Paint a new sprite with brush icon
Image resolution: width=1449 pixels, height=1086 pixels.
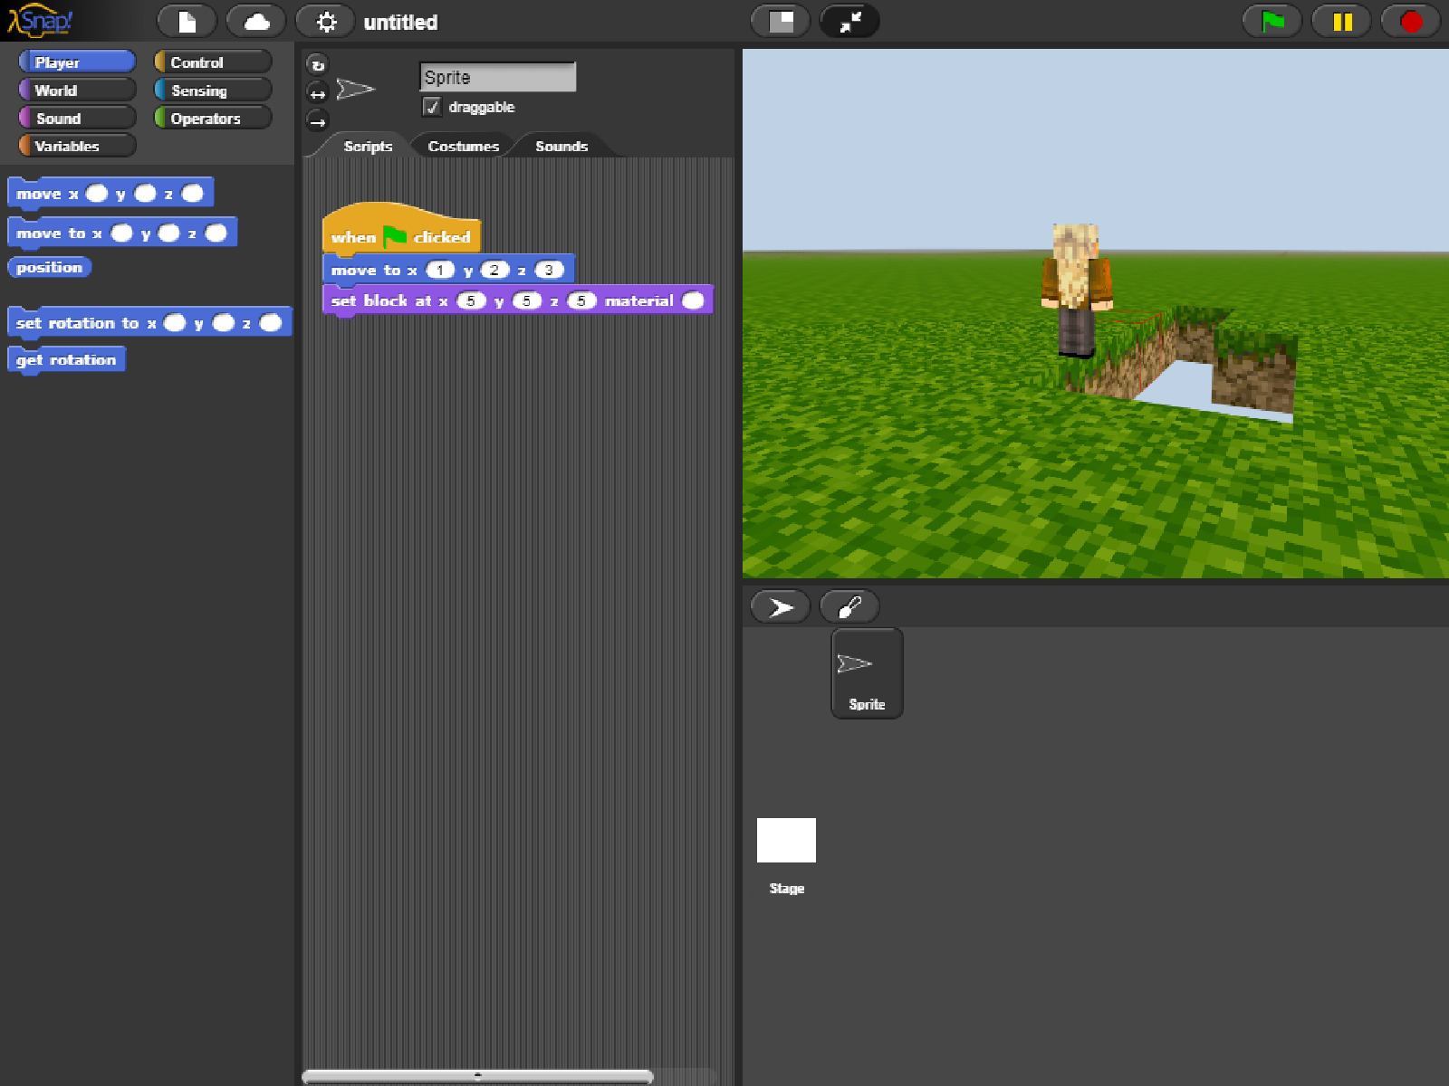point(849,607)
